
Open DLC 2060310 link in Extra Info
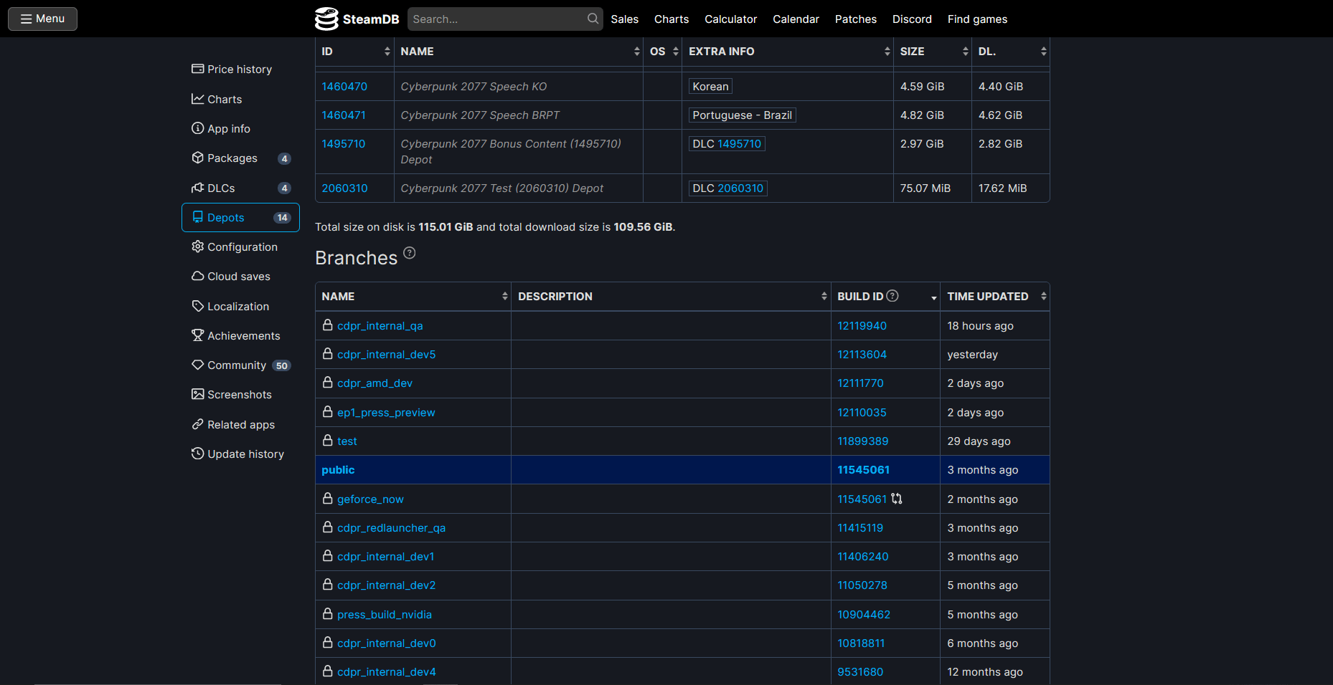[740, 188]
